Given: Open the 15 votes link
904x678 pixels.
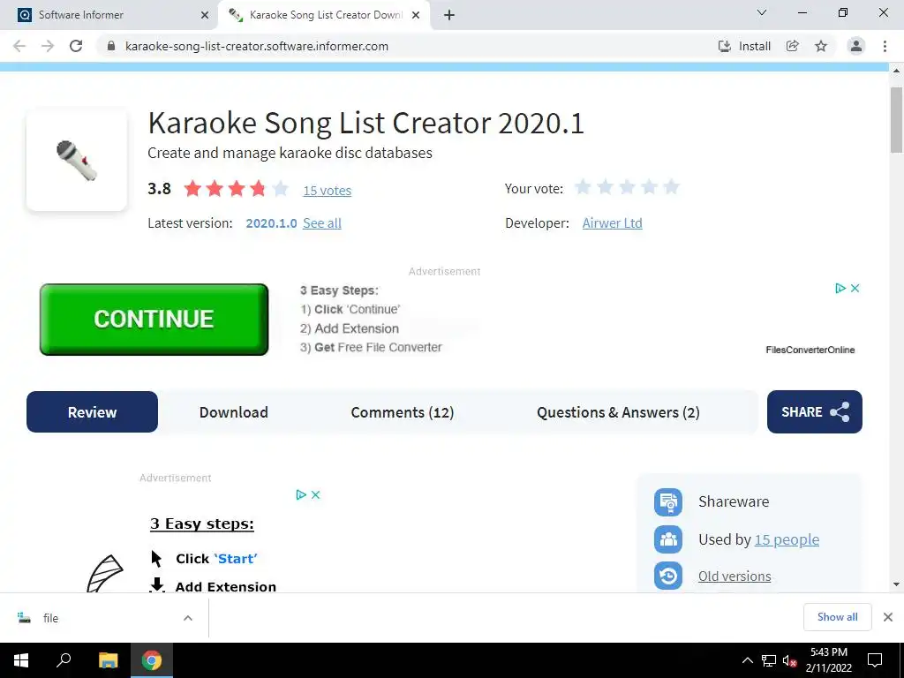Looking at the screenshot, I should (x=327, y=191).
